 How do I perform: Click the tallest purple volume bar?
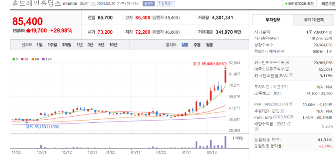click(226, 142)
